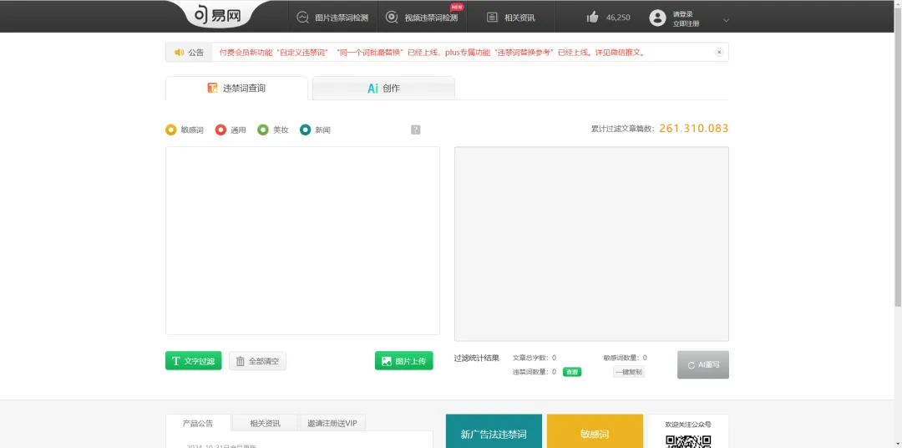Select the 新闻 radio option
The width and height of the screenshot is (902, 448).
(x=306, y=130)
